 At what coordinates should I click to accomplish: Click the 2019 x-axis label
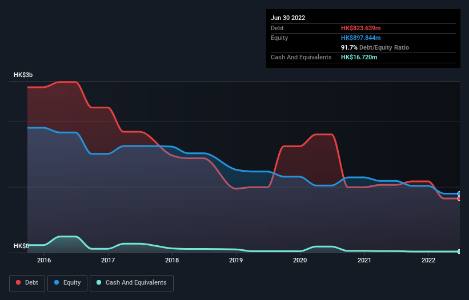click(236, 260)
